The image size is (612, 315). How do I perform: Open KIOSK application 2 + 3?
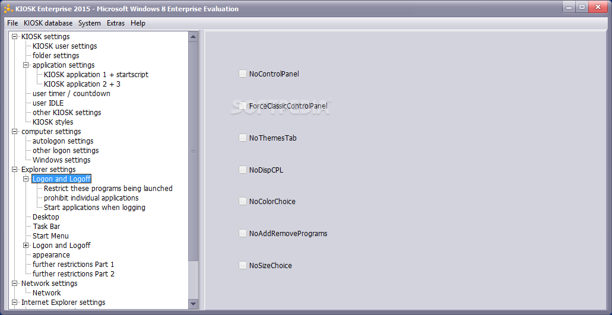[x=83, y=84]
